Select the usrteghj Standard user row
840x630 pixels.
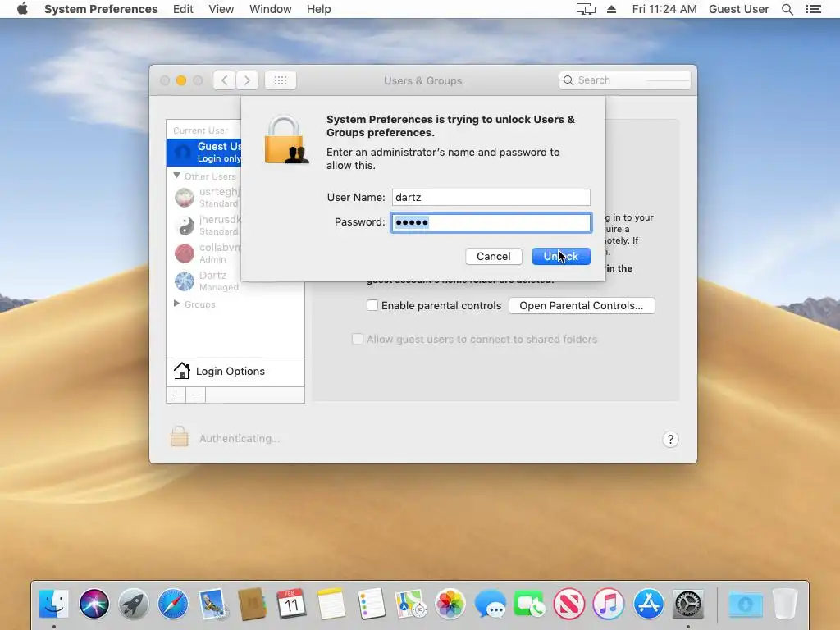(204, 197)
